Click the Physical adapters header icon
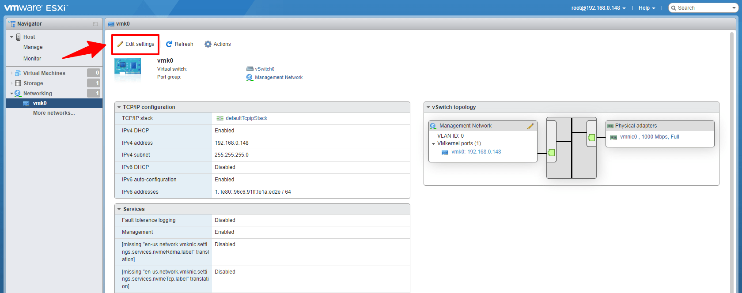The image size is (742, 293). tap(610, 126)
